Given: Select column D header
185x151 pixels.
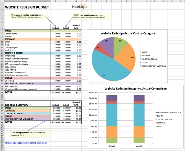Looking at the screenshot, I should click(76, 1).
